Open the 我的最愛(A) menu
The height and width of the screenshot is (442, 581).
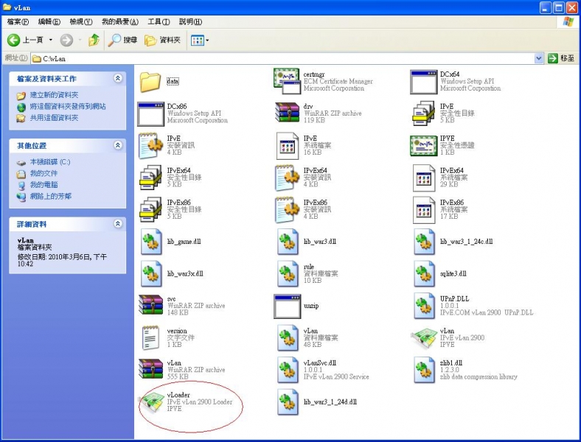pyautogui.click(x=120, y=22)
